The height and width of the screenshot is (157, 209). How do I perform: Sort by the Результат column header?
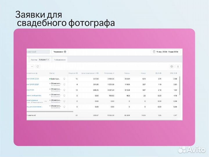[72, 73]
